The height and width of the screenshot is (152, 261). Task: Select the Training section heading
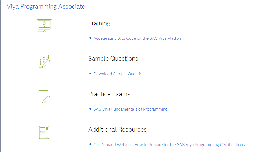(99, 23)
